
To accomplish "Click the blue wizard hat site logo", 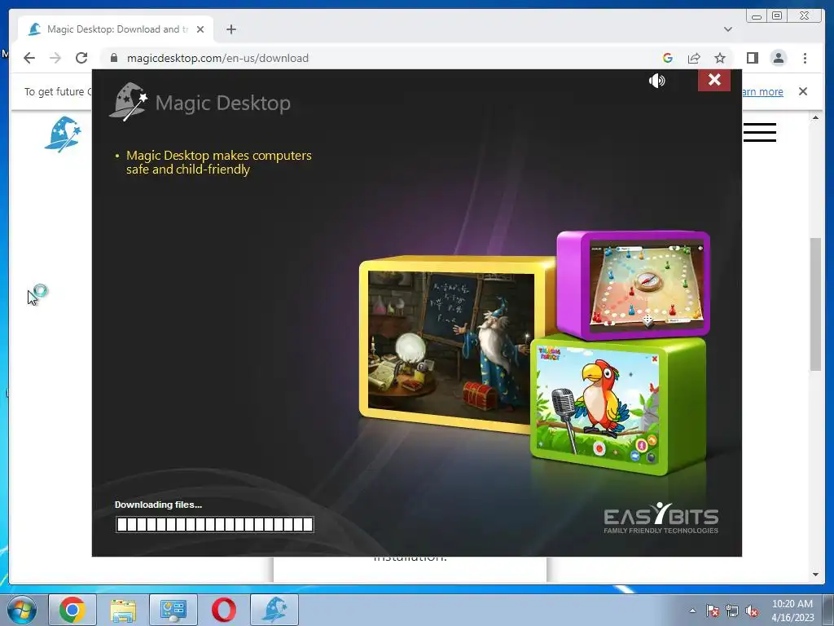I will point(63,134).
